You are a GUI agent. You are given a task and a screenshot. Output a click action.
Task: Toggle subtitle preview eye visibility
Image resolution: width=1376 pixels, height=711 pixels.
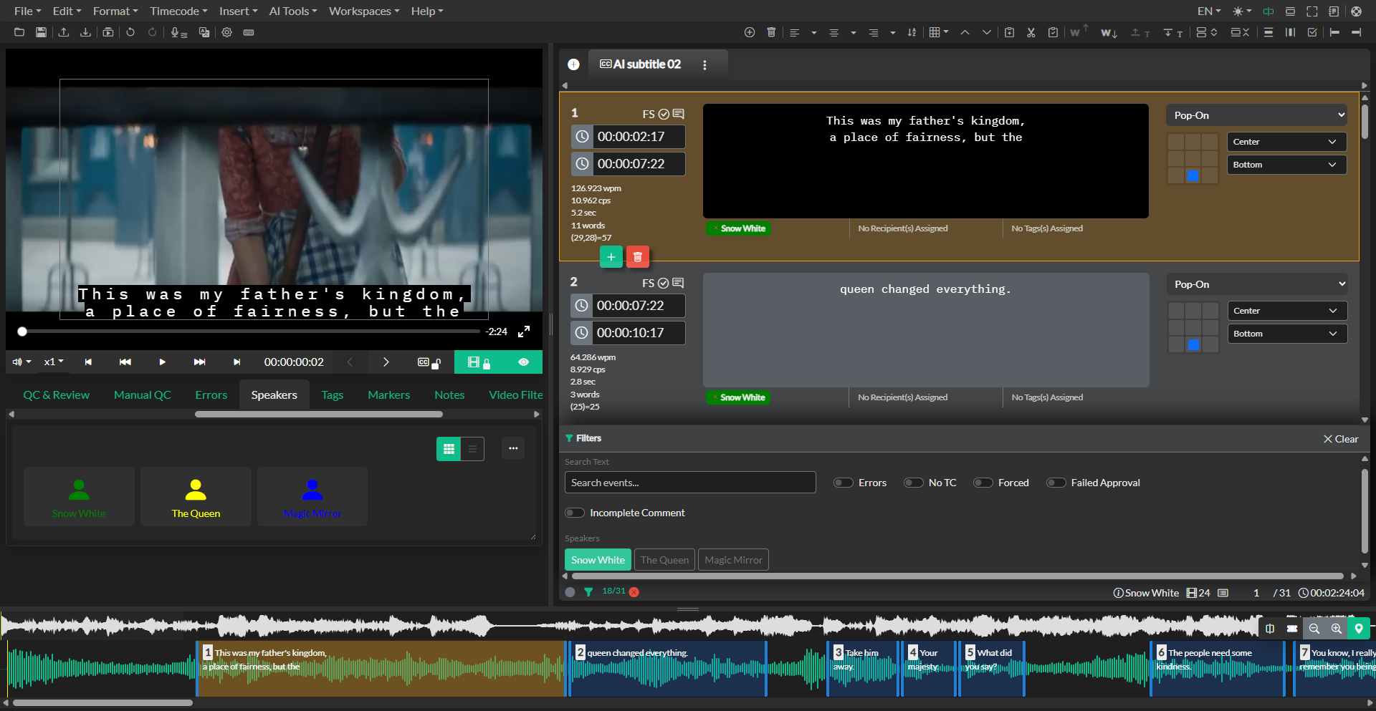523,362
